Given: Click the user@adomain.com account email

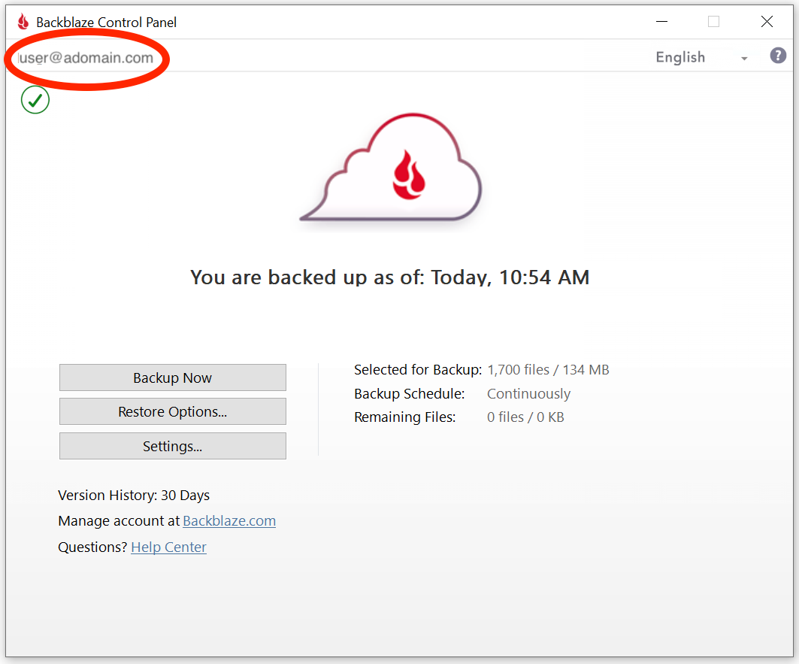Looking at the screenshot, I should click(86, 58).
